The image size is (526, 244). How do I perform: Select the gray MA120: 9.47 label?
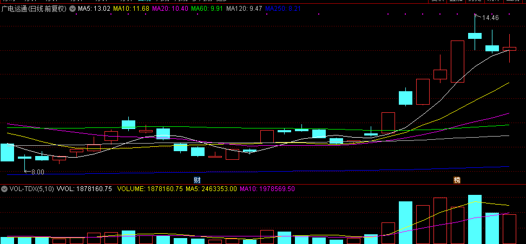[x=244, y=9]
